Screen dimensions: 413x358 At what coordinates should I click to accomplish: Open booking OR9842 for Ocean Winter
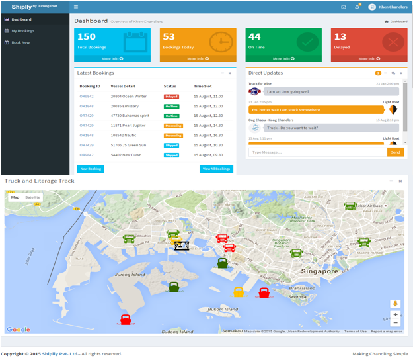click(87, 97)
